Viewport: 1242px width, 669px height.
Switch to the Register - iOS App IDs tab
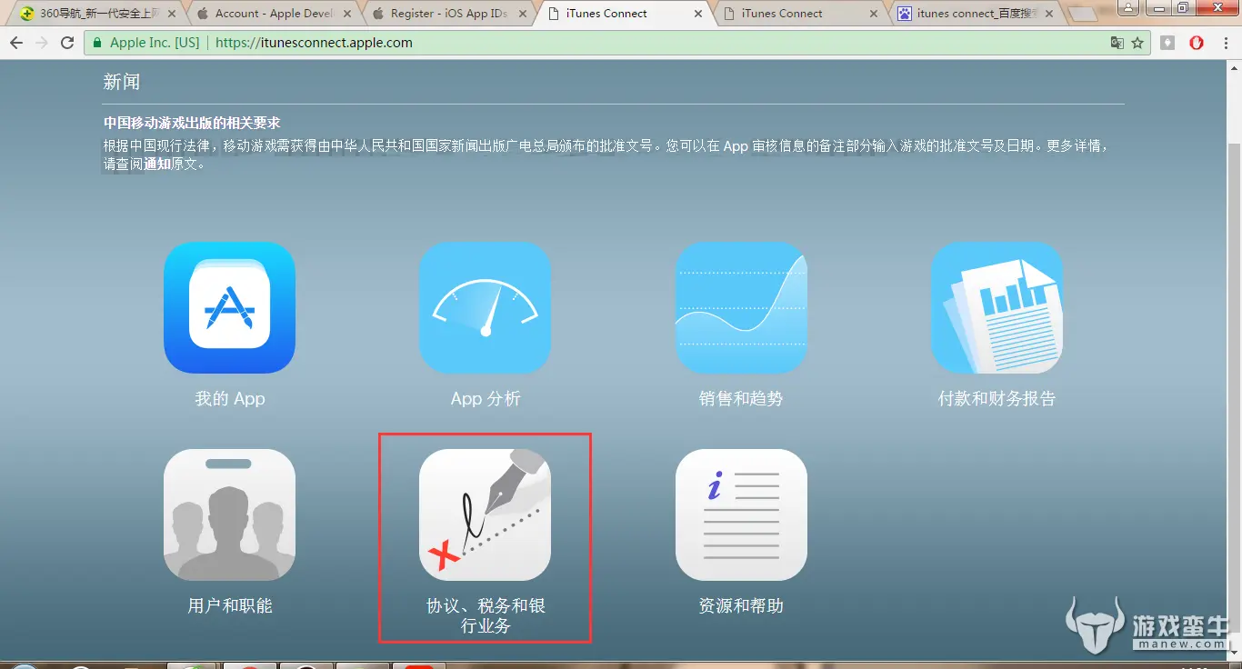click(448, 14)
